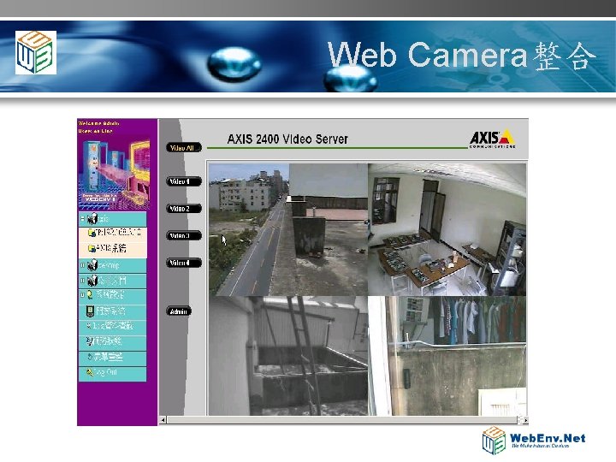616x462 pixels.
Task: Click the horizontal scrollbar track
Action: click(x=342, y=420)
